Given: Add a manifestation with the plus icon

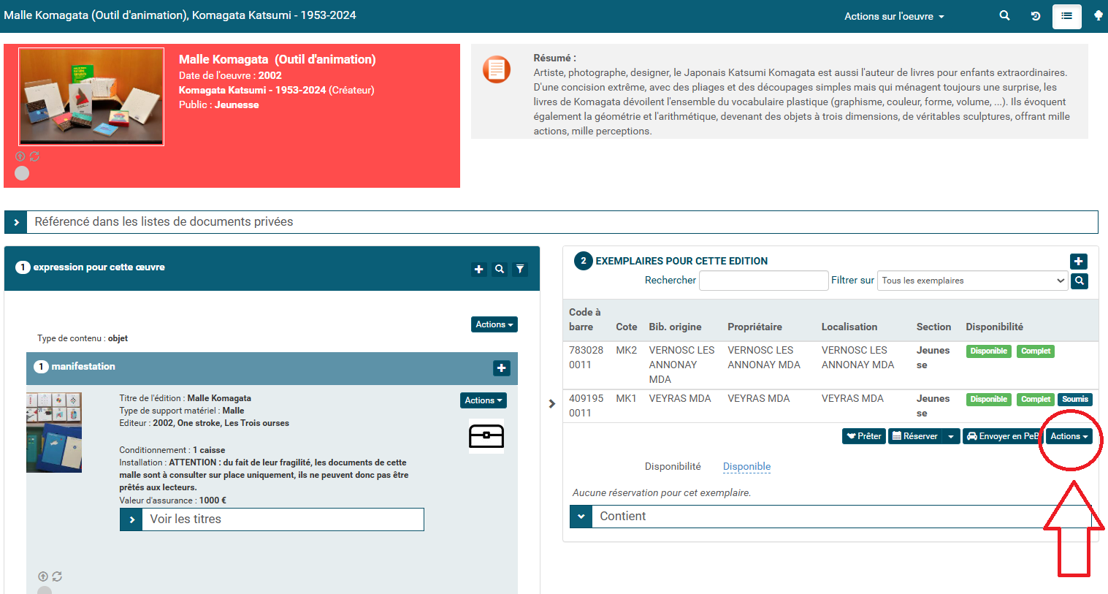Looking at the screenshot, I should pyautogui.click(x=501, y=368).
